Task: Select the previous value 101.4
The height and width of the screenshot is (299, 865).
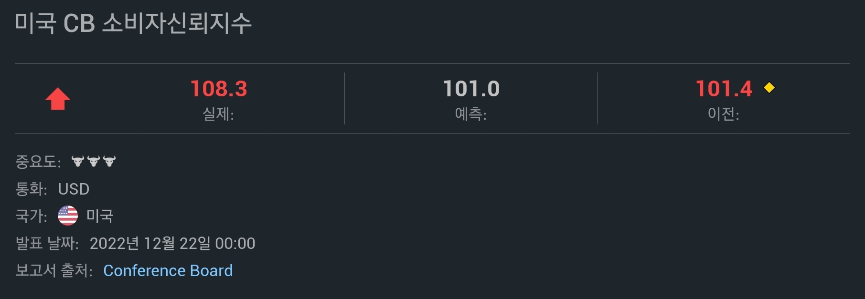Action: tap(724, 89)
